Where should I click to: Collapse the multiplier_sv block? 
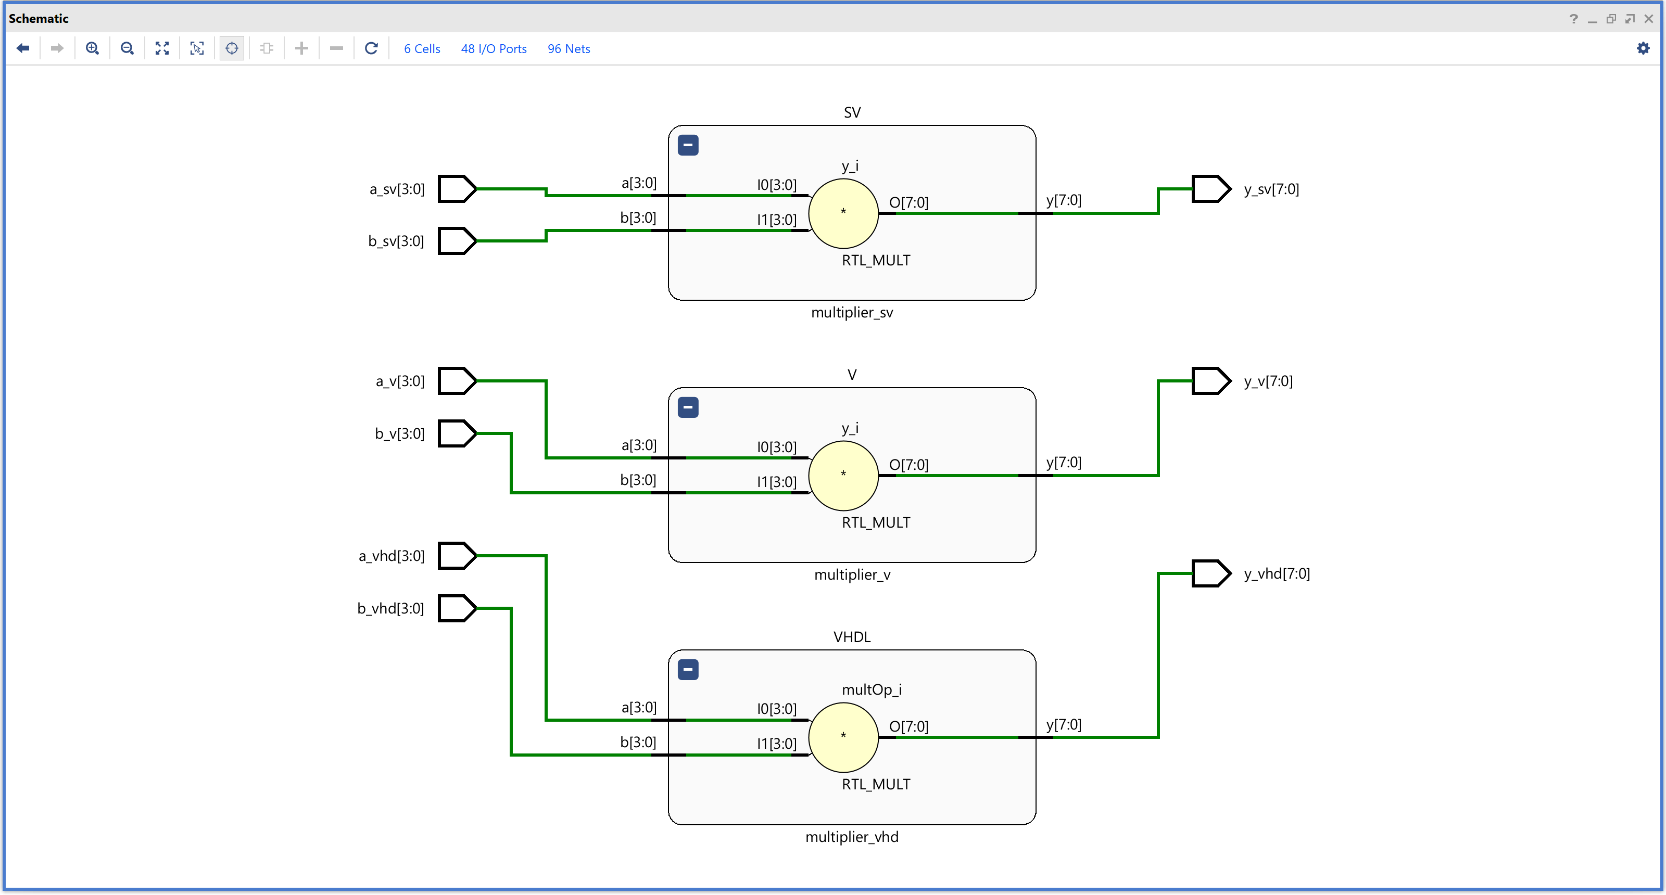[x=688, y=145]
